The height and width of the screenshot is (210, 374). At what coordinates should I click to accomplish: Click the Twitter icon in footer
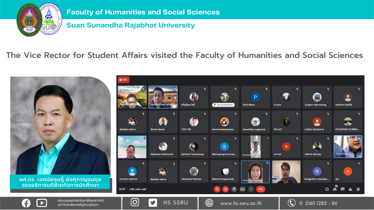153,203
